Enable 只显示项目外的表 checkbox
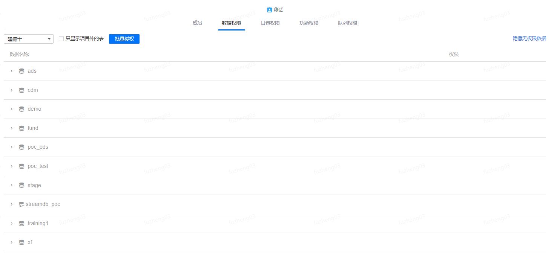The image size is (554, 259). pyautogui.click(x=61, y=39)
